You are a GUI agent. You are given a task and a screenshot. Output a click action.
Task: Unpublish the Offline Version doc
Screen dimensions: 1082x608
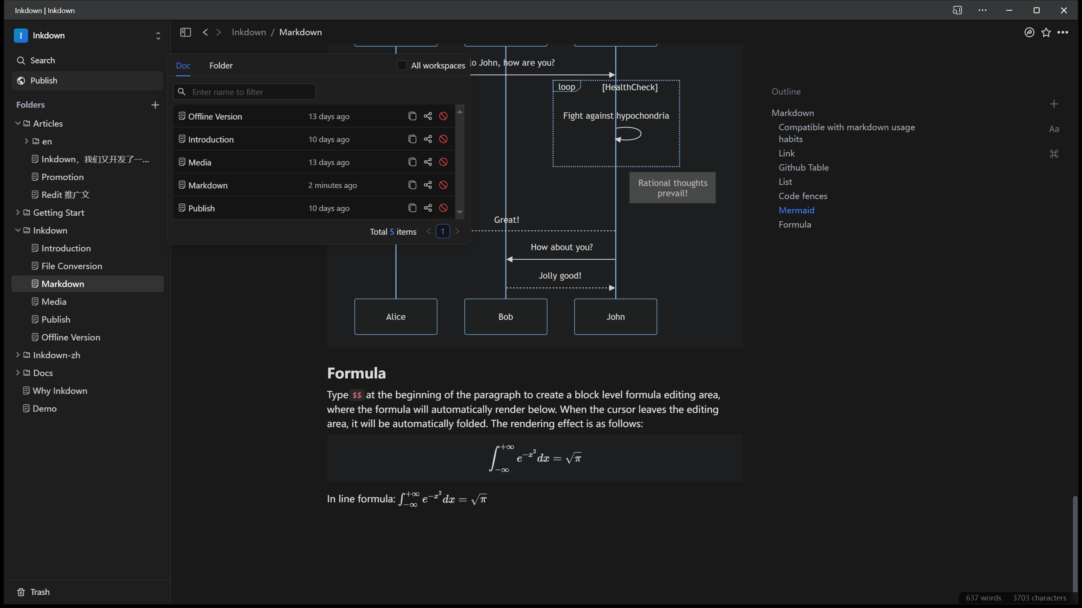pos(443,116)
